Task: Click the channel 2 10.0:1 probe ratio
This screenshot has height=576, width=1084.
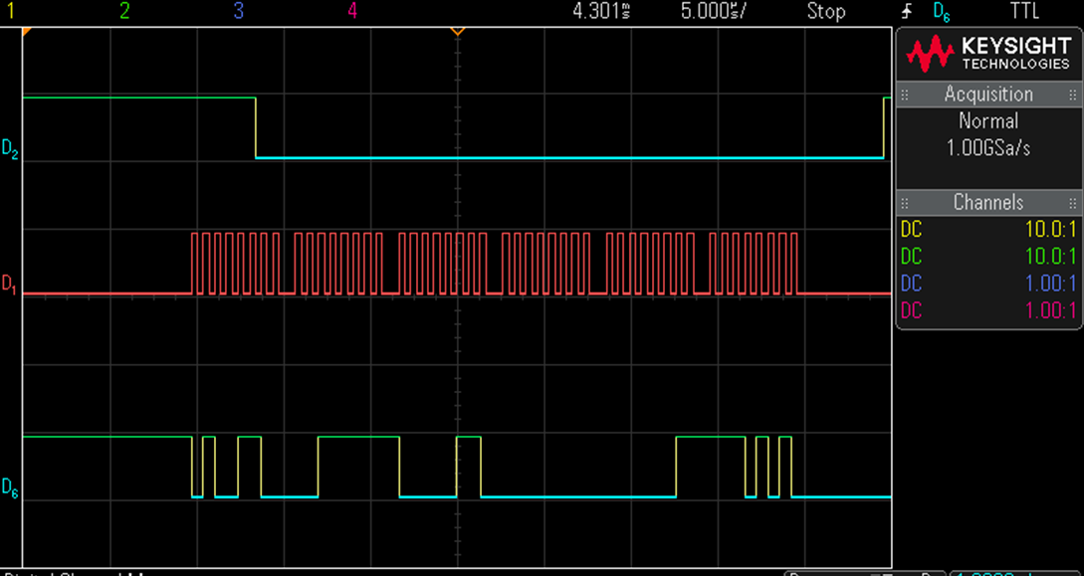Action: pyautogui.click(x=1051, y=256)
